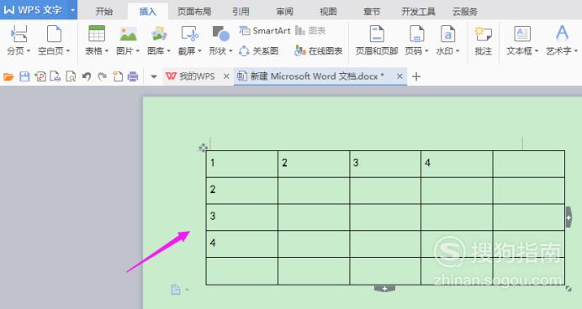
Task: Switch to the 我的WPS document tab
Action: click(x=197, y=76)
